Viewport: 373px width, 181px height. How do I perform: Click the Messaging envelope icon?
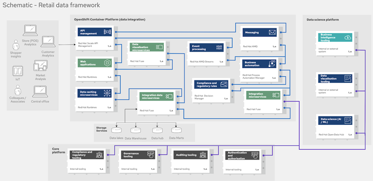tap(272, 33)
